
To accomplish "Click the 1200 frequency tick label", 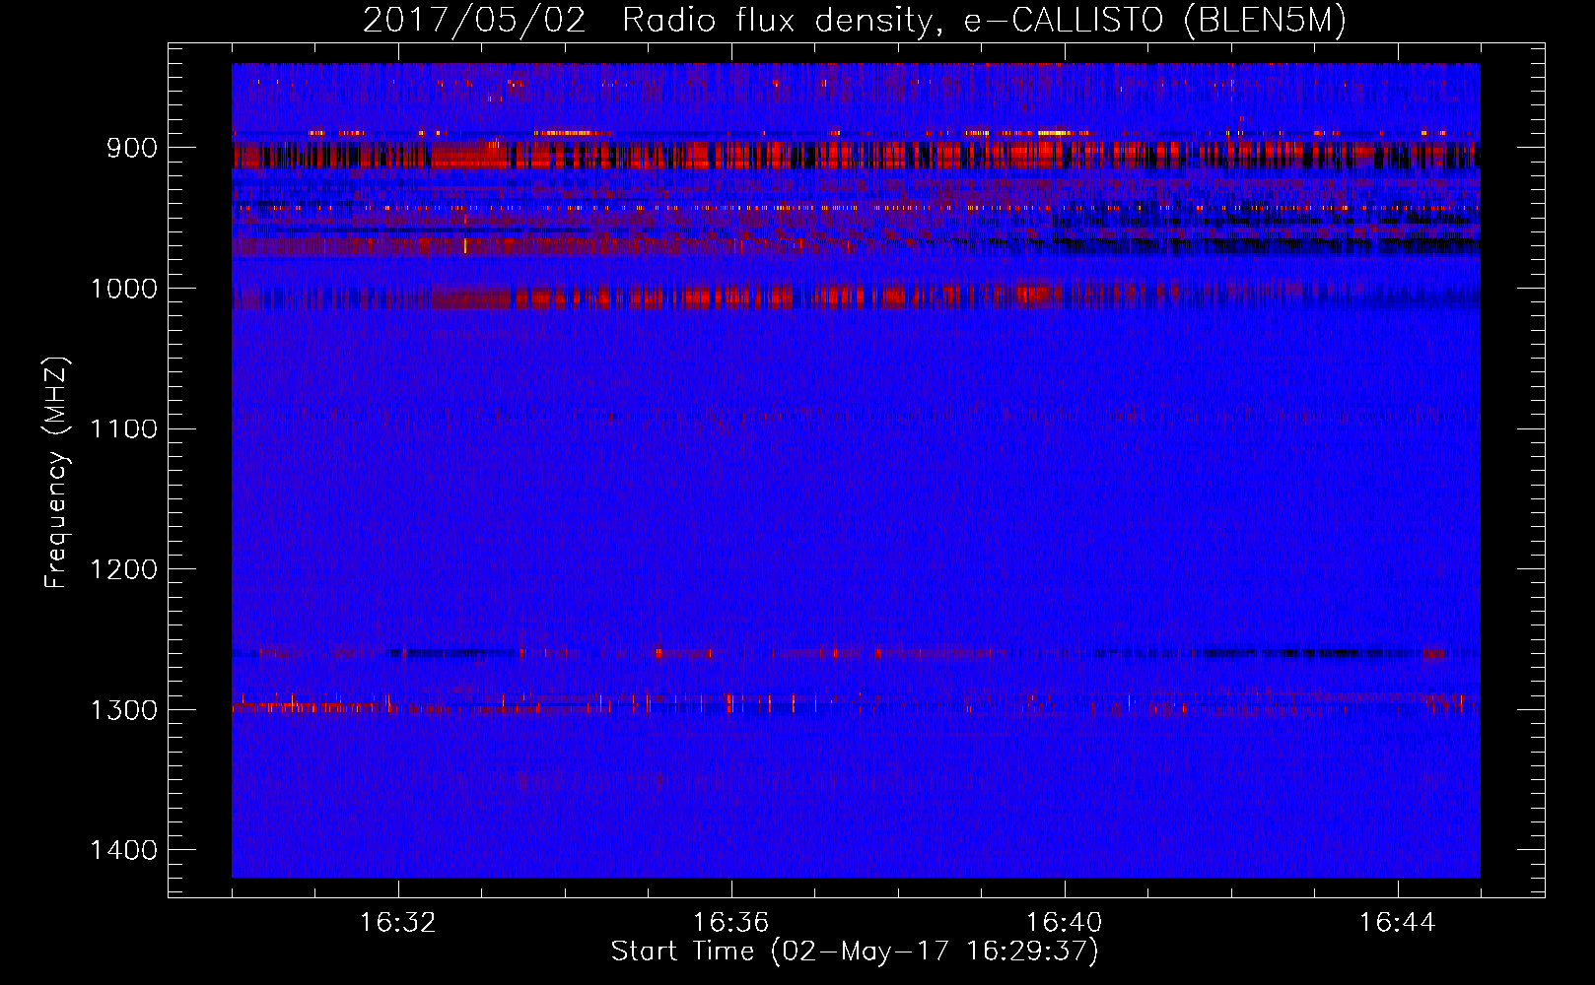I will [124, 570].
